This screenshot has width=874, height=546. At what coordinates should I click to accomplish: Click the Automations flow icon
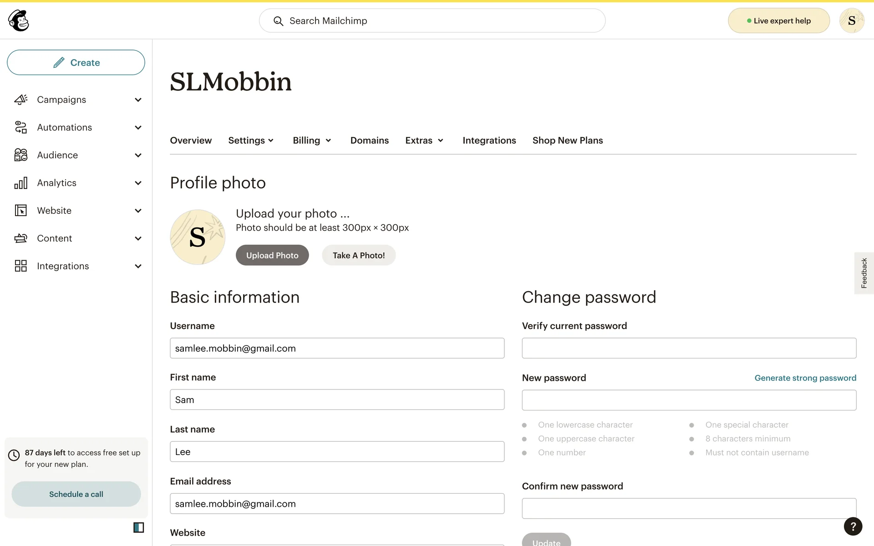(21, 127)
